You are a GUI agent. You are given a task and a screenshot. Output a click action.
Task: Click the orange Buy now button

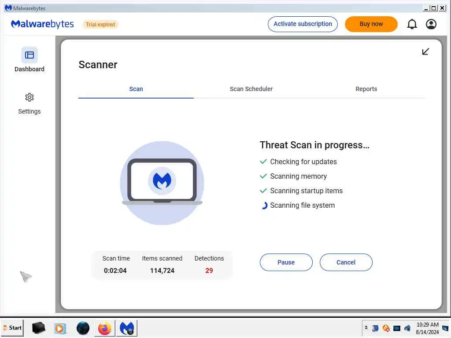coord(371,24)
